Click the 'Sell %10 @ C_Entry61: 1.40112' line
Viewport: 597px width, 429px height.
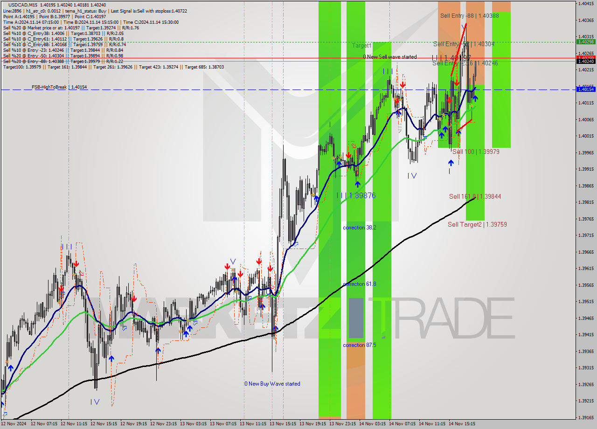click(63, 39)
